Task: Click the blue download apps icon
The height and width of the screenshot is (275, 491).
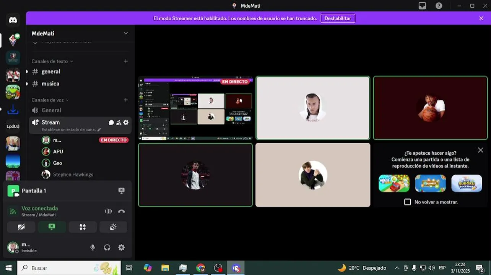Action: 13,110
